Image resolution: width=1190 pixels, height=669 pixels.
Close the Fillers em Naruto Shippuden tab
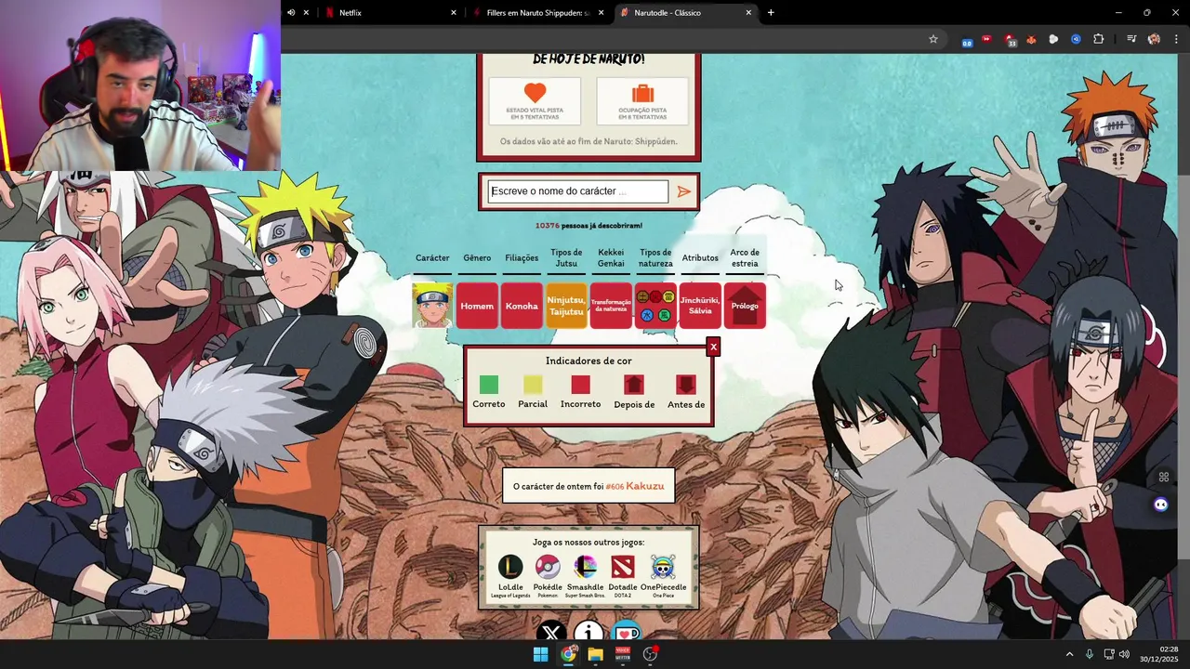click(x=602, y=13)
